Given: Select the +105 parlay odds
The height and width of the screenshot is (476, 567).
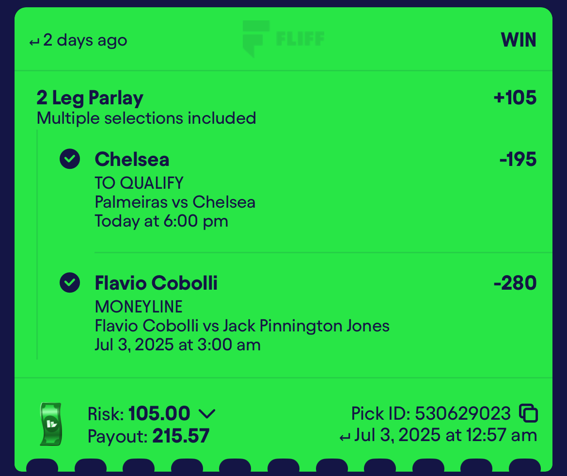Looking at the screenshot, I should (515, 98).
